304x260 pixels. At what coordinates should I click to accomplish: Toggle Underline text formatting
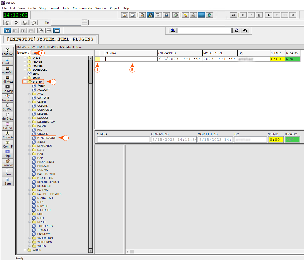click(259, 15)
